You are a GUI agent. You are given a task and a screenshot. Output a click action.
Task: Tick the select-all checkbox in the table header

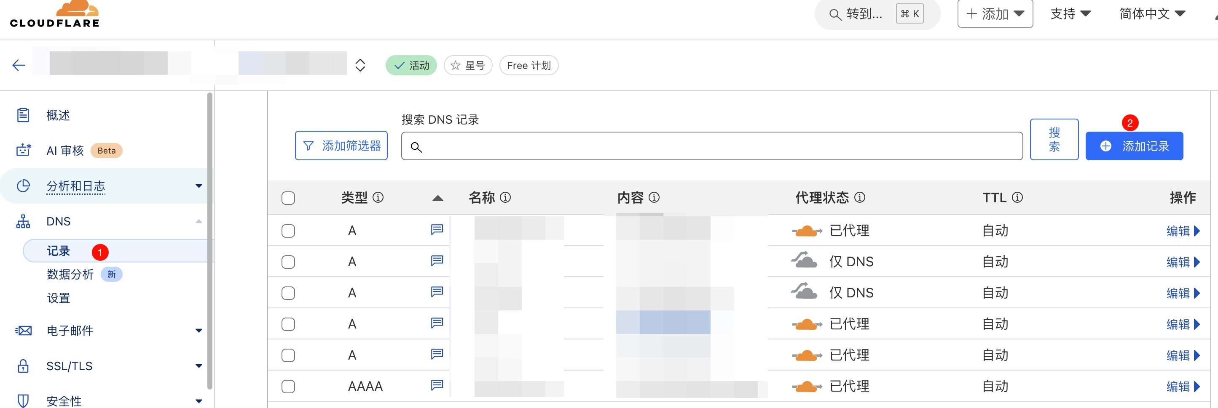tap(288, 198)
